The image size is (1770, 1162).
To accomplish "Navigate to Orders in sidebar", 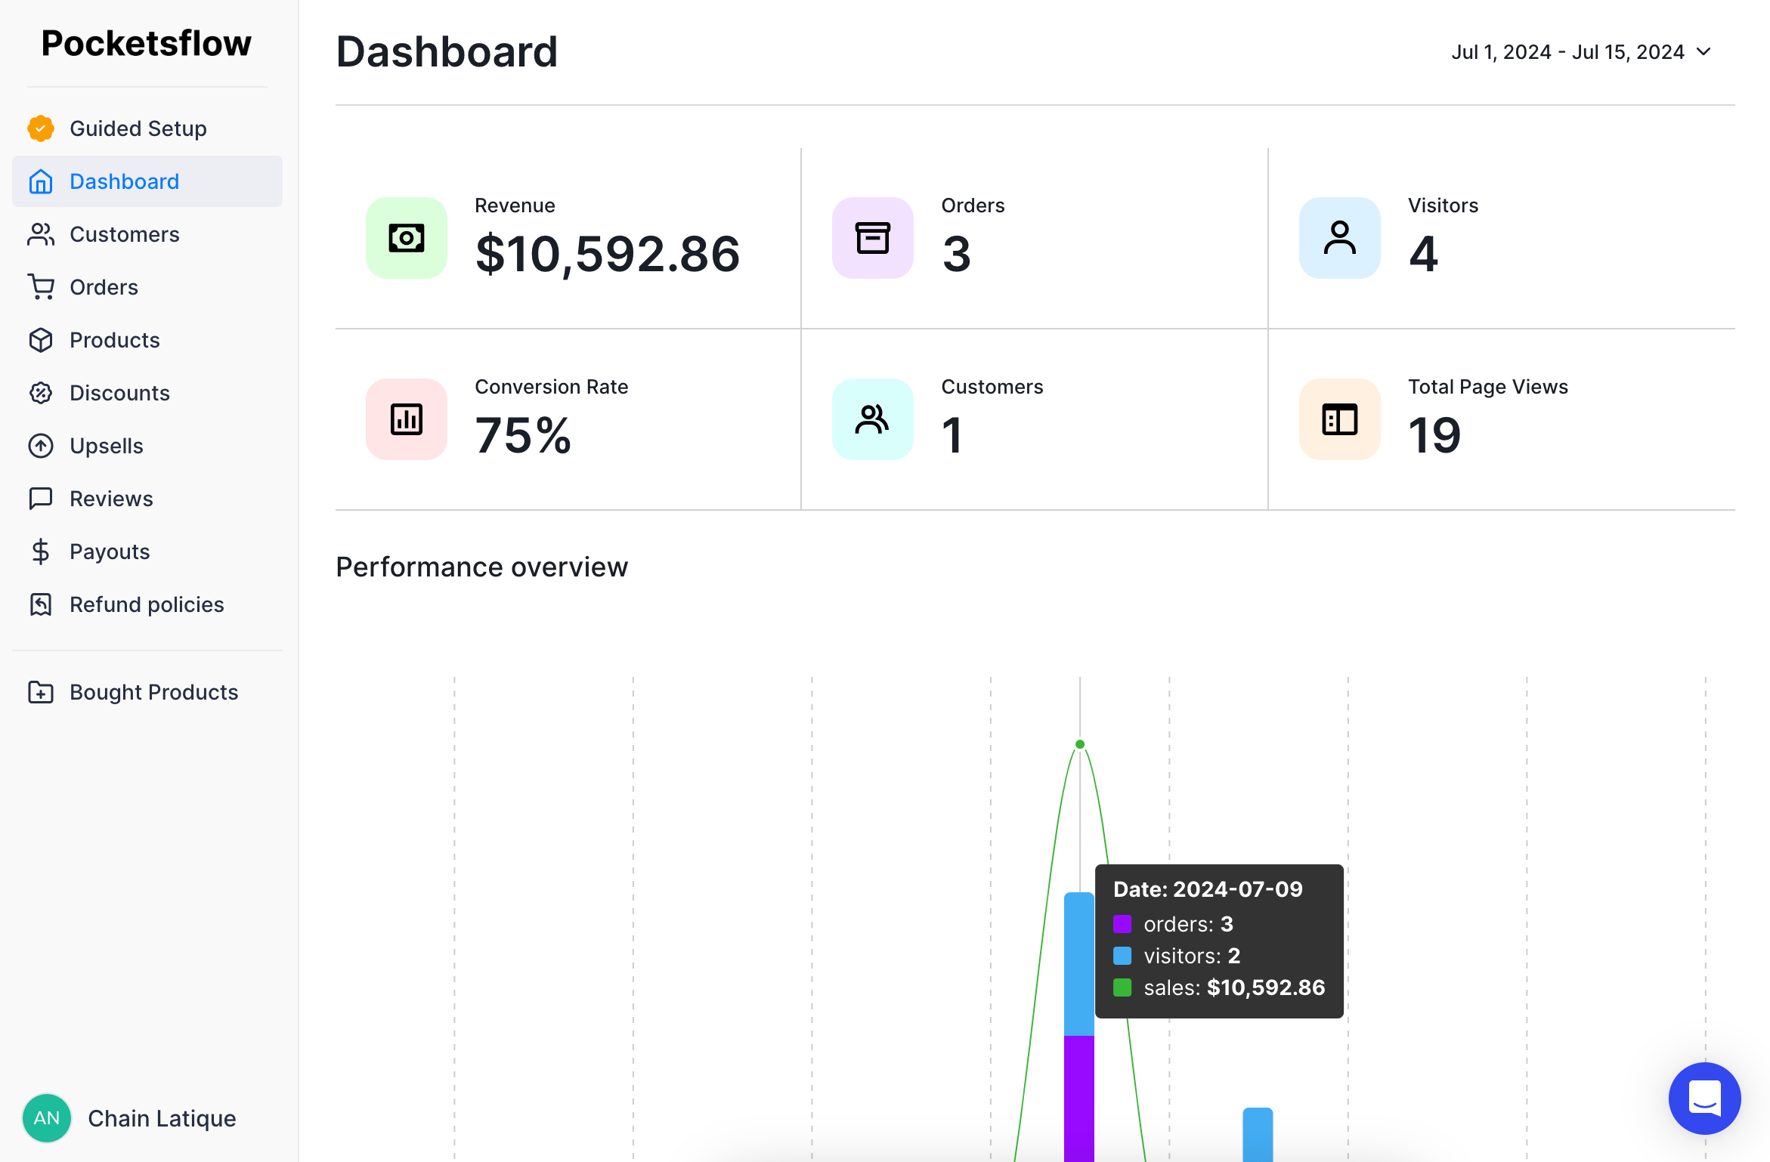I will click(x=147, y=287).
